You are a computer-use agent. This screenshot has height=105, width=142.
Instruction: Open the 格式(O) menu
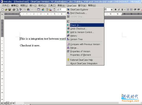42,6
